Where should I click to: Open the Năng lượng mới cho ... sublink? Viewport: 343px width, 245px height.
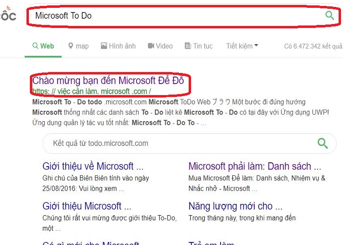[x=235, y=206]
